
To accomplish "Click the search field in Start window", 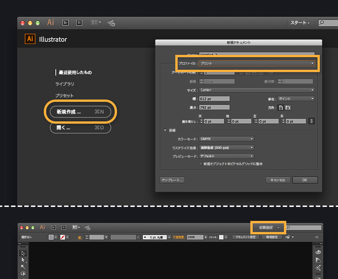I will 328,23.
